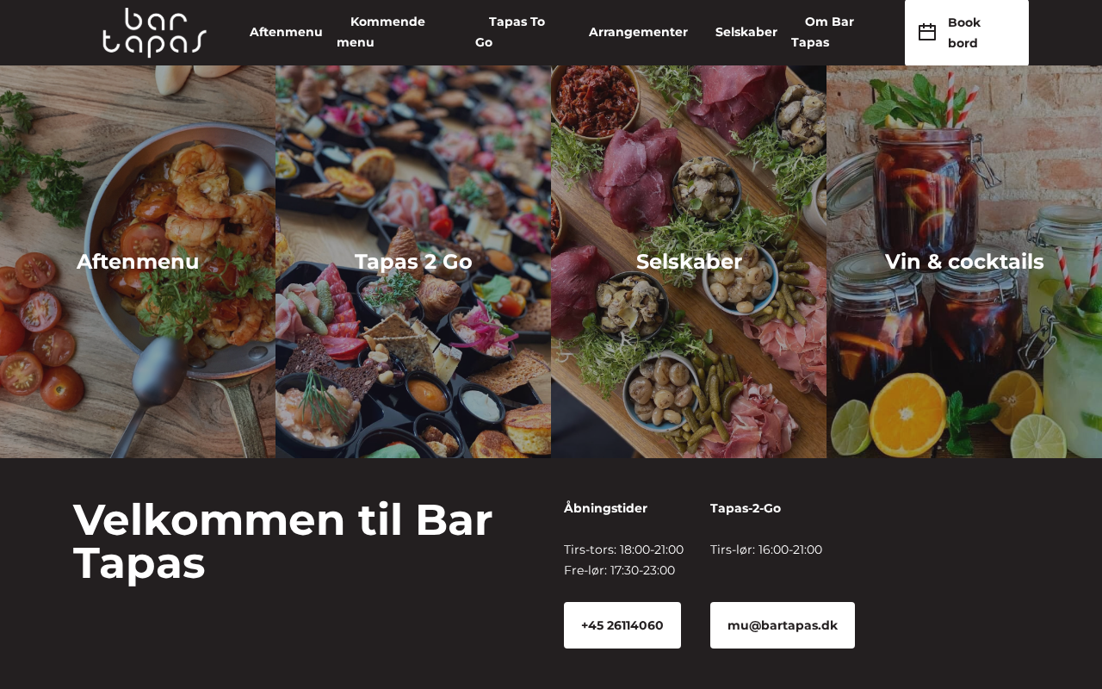Click the Selskaber heading on the photo

tap(689, 262)
